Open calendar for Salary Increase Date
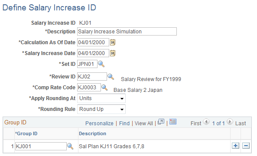Image resolution: width=257 pixels, height=156 pixels. pyautogui.click(x=113, y=53)
